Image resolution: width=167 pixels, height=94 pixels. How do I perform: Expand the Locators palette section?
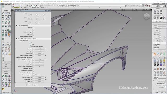pos(6,71)
